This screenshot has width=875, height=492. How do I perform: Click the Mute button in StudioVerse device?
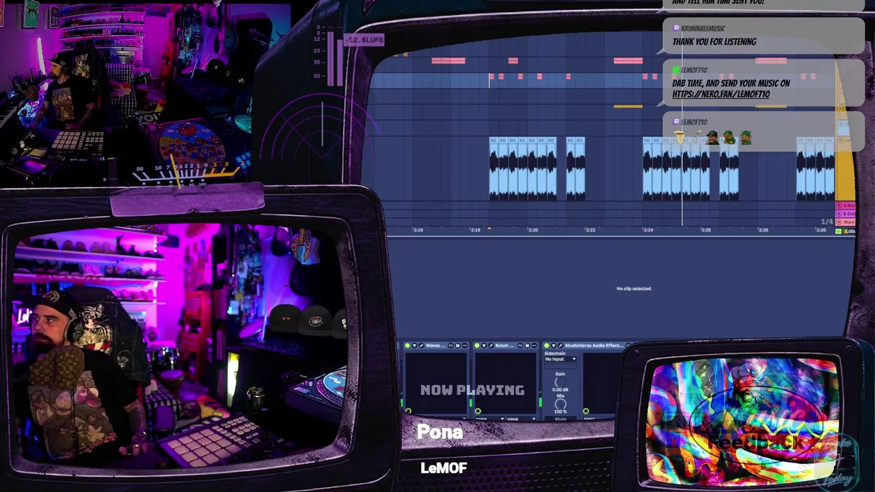(561, 418)
